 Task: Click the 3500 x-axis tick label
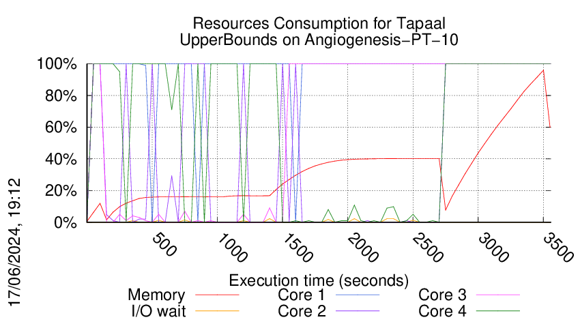(559, 248)
